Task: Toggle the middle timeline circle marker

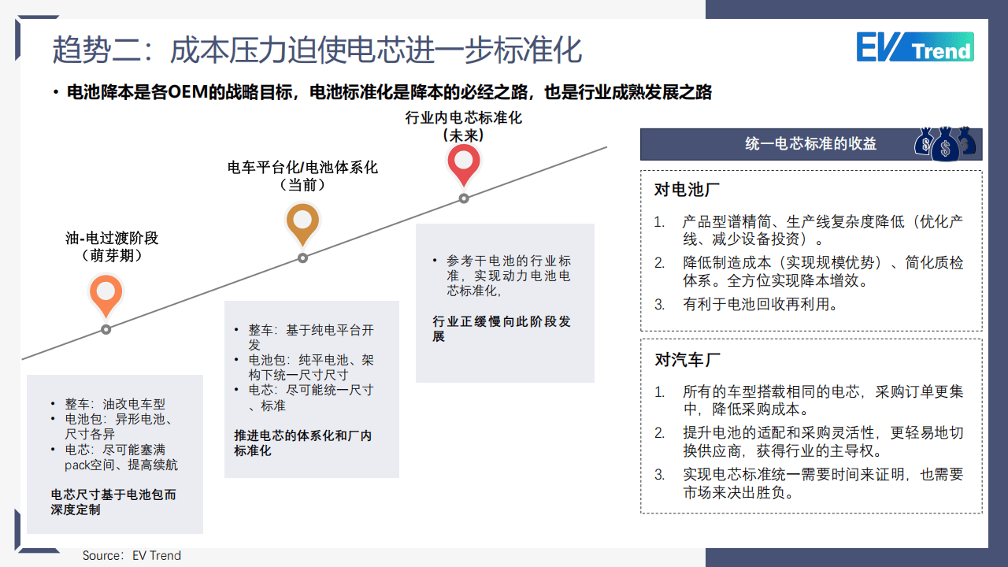Action: [302, 258]
